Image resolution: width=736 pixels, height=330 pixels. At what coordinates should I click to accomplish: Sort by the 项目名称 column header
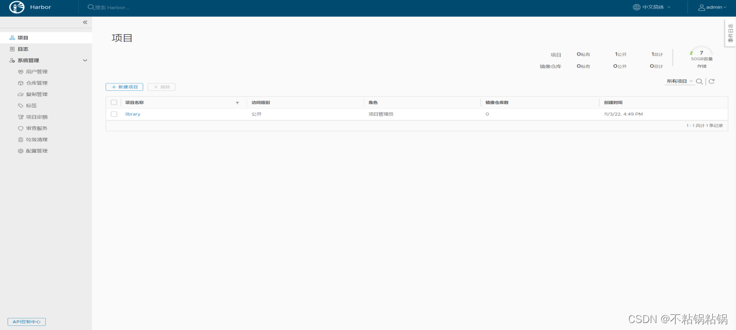135,102
